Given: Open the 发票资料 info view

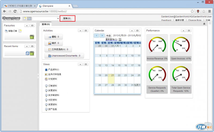Looking at the screenshot, I should [x=51, y=90].
